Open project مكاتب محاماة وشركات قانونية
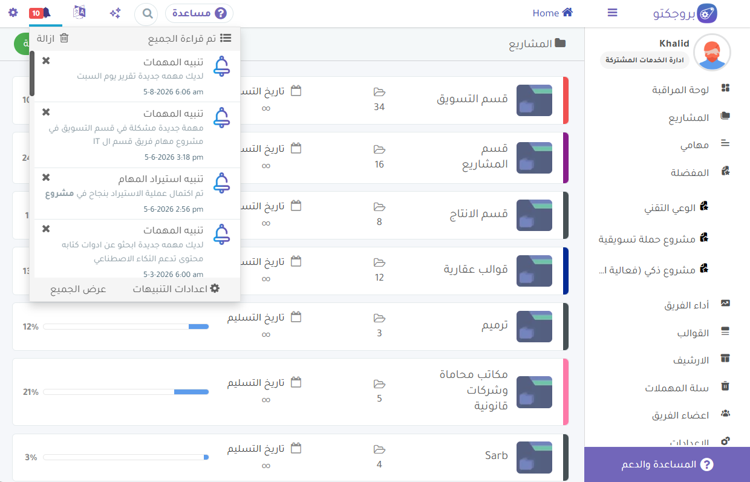The width and height of the screenshot is (750, 482). [474, 390]
